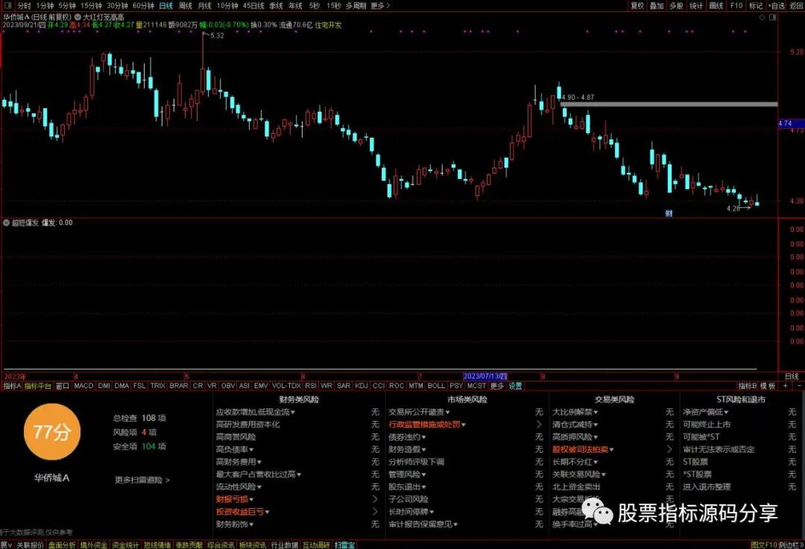The image size is (805, 549).
Task: Open 更多 indicators list
Action: click(x=497, y=386)
